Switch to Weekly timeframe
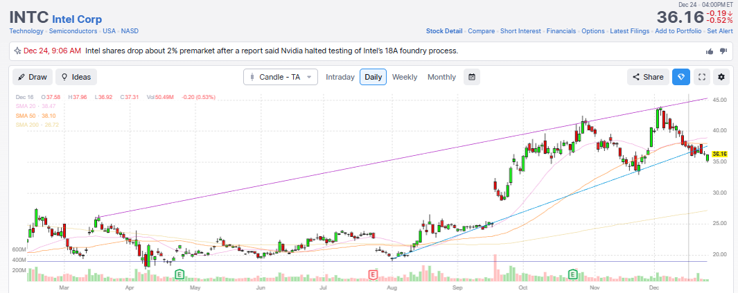This screenshot has width=738, height=293. [404, 77]
